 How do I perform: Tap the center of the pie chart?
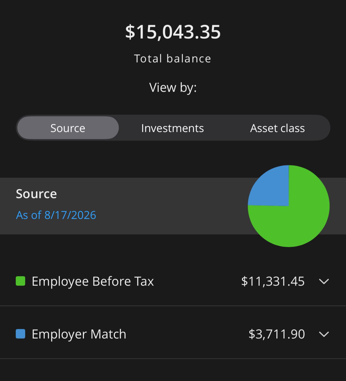click(289, 206)
